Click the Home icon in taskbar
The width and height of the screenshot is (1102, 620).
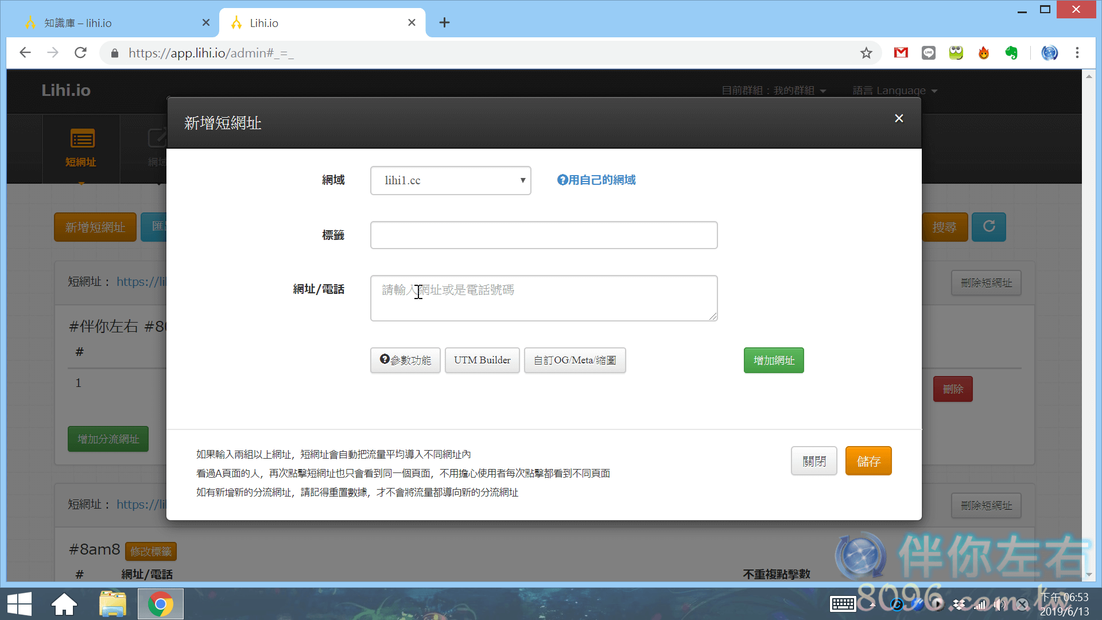point(64,604)
